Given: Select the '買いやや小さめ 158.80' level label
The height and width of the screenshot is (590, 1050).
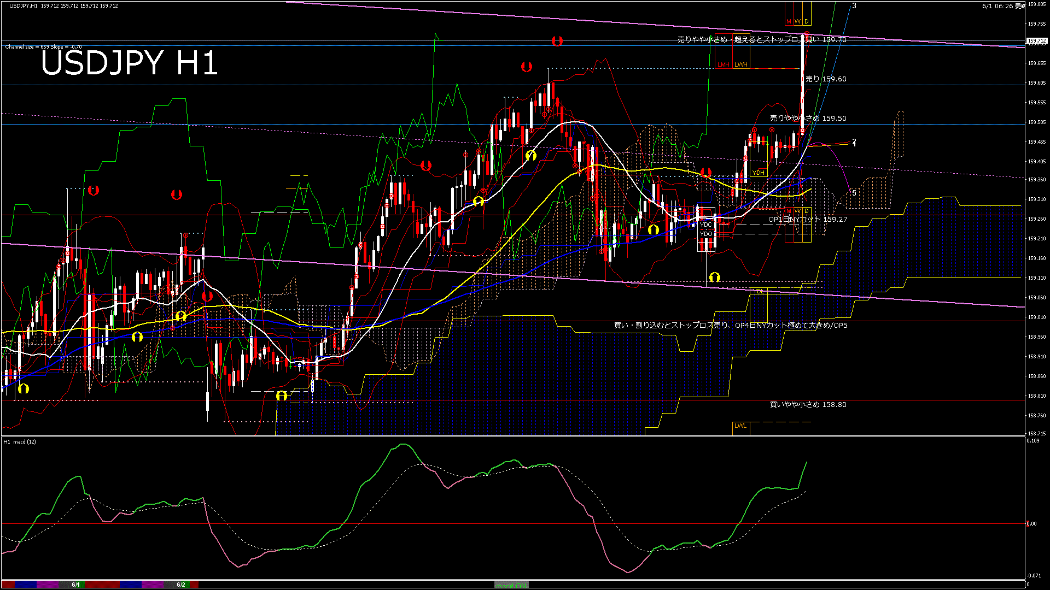Looking at the screenshot, I should (808, 405).
